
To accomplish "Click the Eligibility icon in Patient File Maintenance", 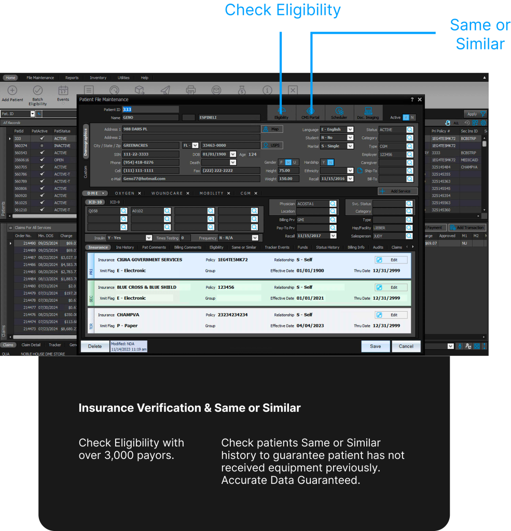I will [281, 112].
